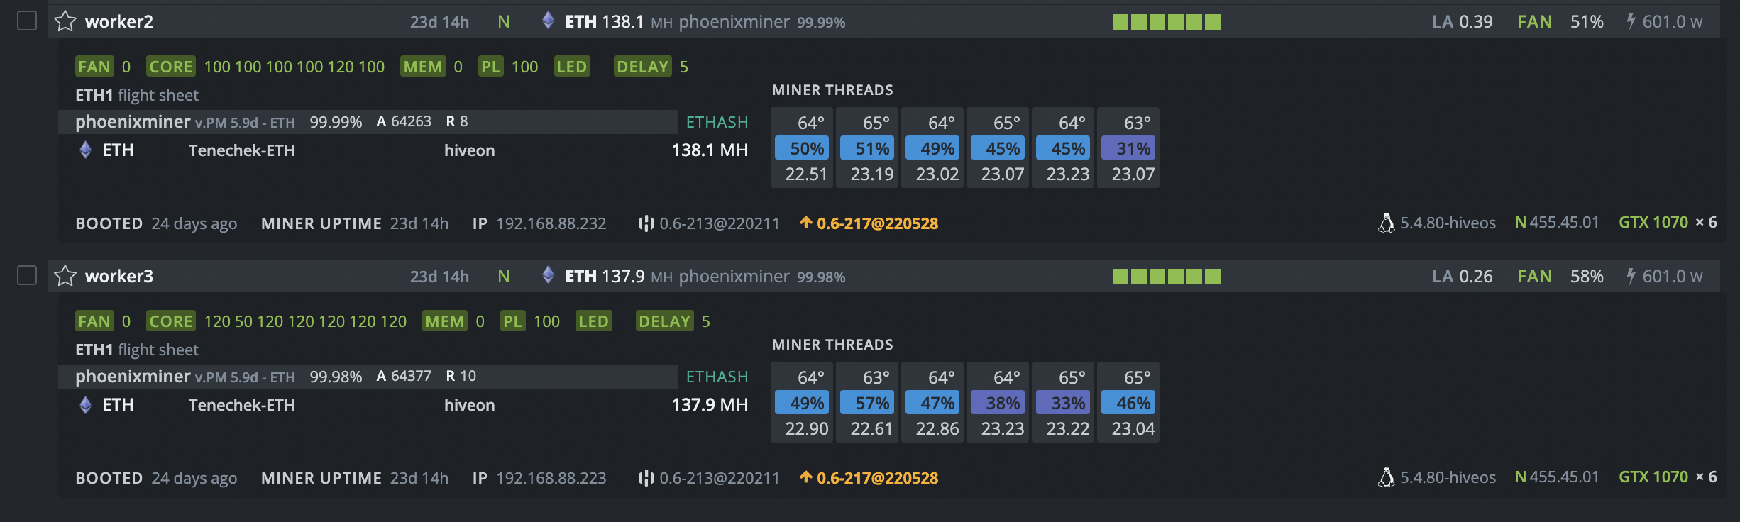1740x522 pixels.
Task: Click the Nvidia N icon in worker3 header
Action: (x=504, y=276)
